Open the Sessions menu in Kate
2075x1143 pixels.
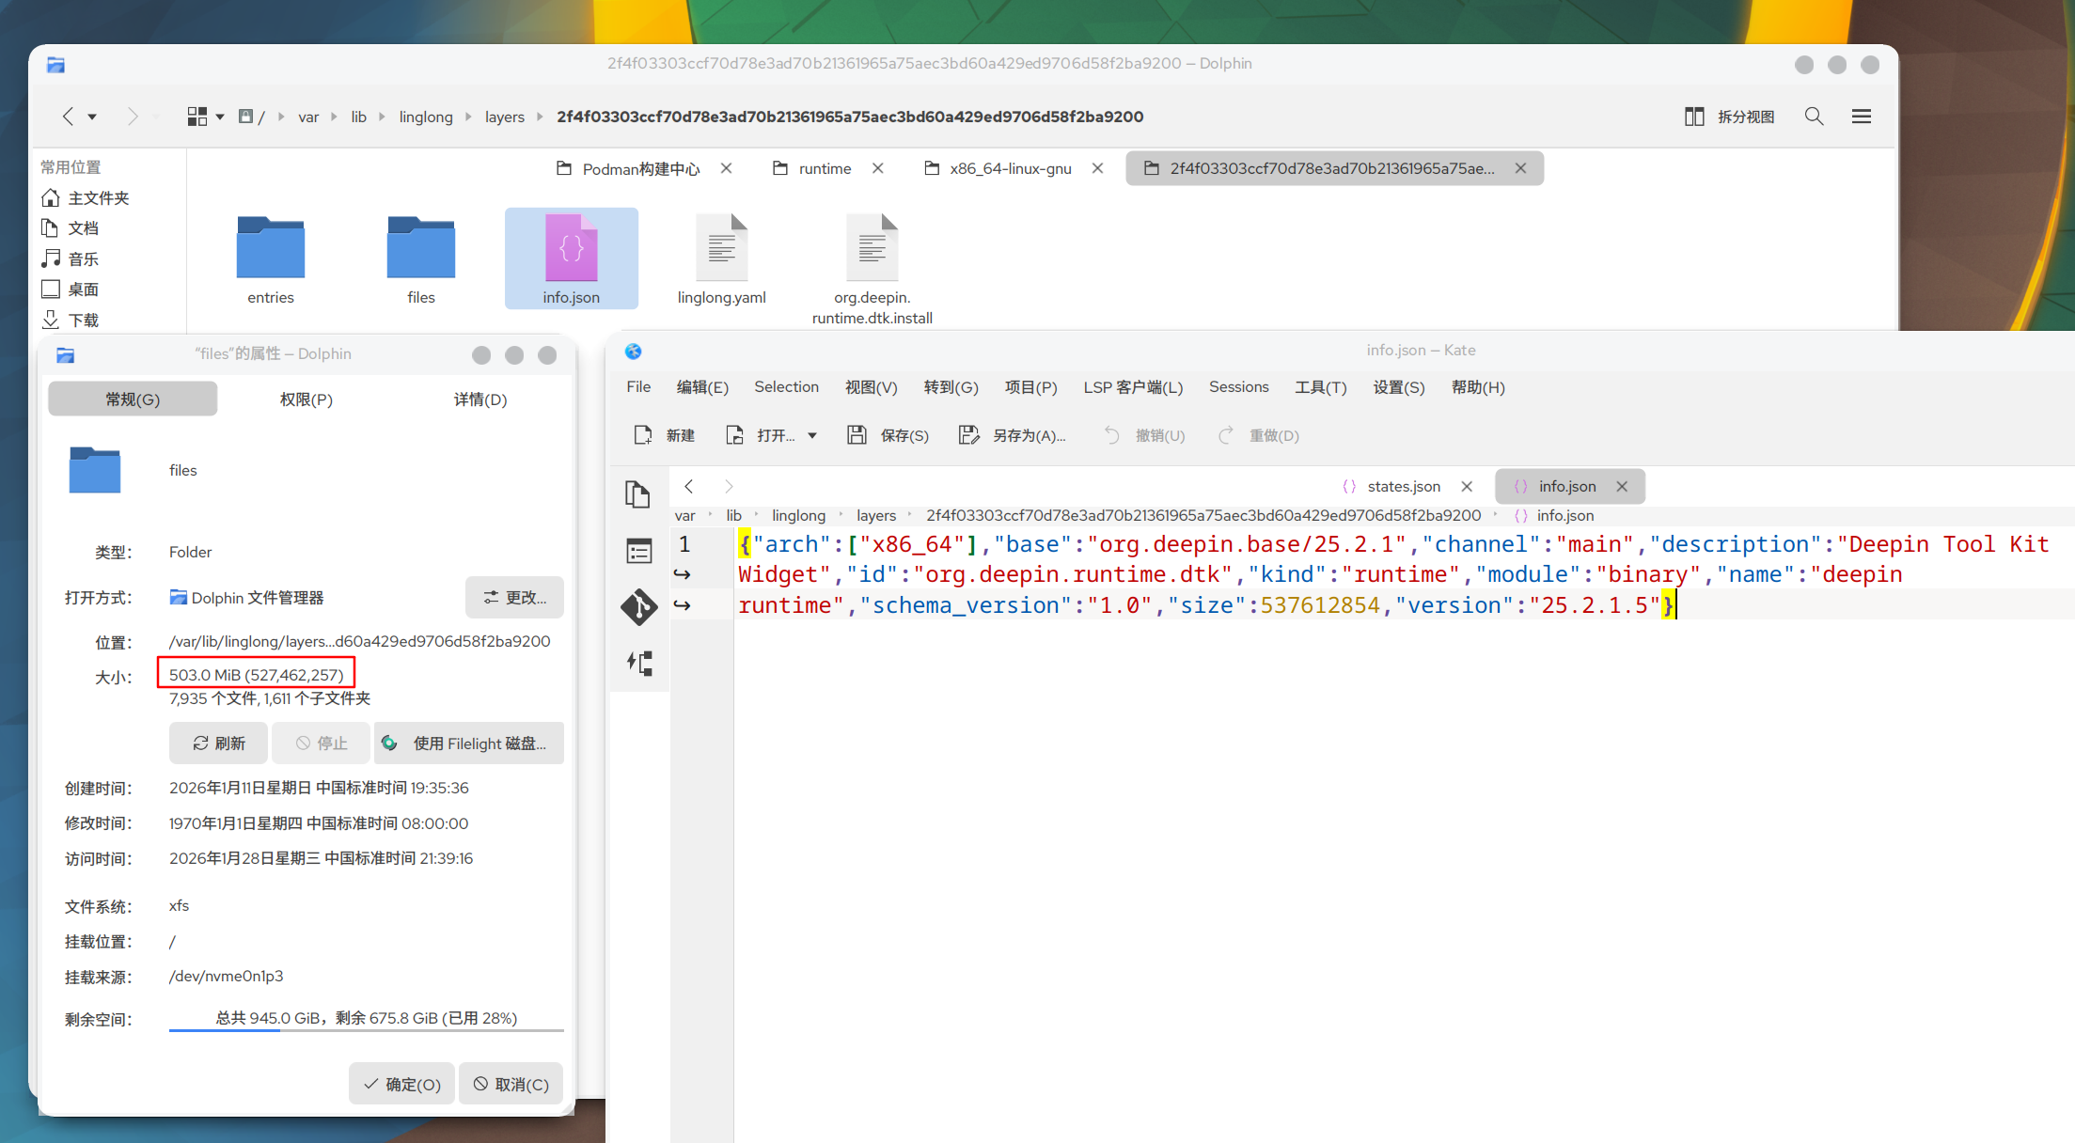tap(1238, 387)
